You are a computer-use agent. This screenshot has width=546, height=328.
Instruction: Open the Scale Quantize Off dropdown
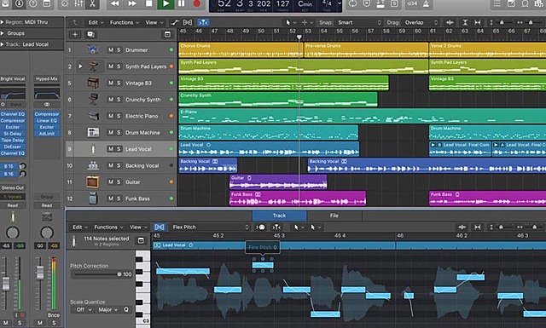point(84,309)
